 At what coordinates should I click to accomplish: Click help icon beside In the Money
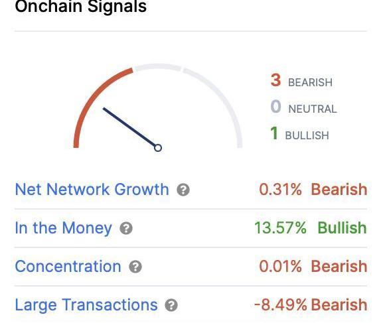126,228
